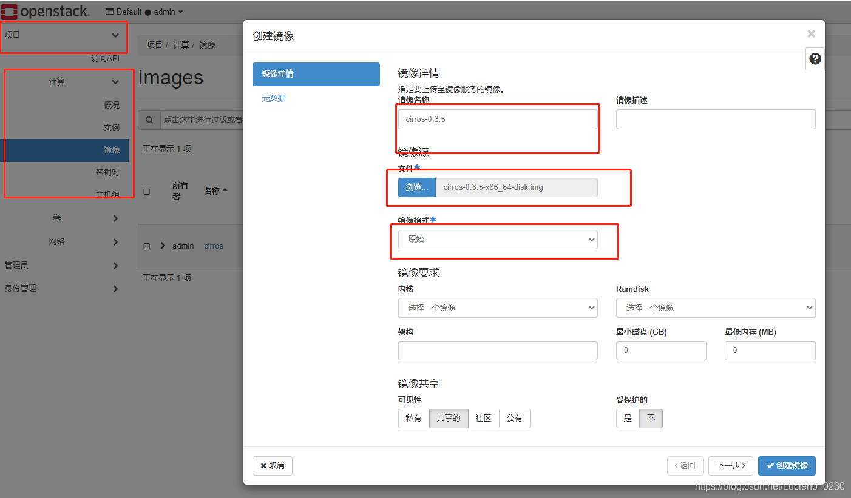Viewport: 851px width, 498px height.
Task: Expand the 网络 sidebar section
Action: (64, 241)
